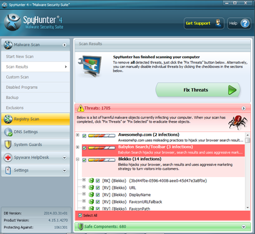The width and height of the screenshot is (255, 234).
Task: Click the monitor with wrench scan icon
Action: coord(90,66)
